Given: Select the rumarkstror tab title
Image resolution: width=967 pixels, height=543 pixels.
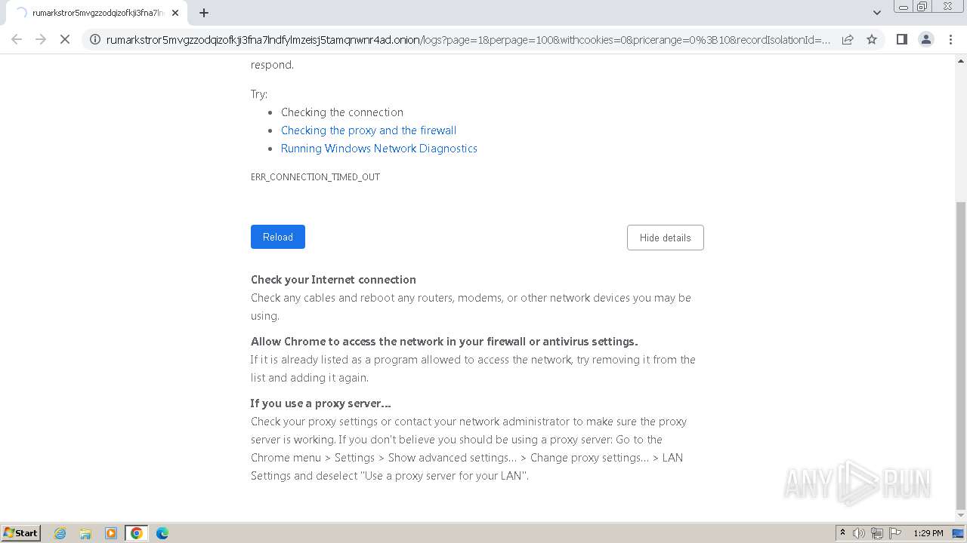Looking at the screenshot, I should (97, 13).
